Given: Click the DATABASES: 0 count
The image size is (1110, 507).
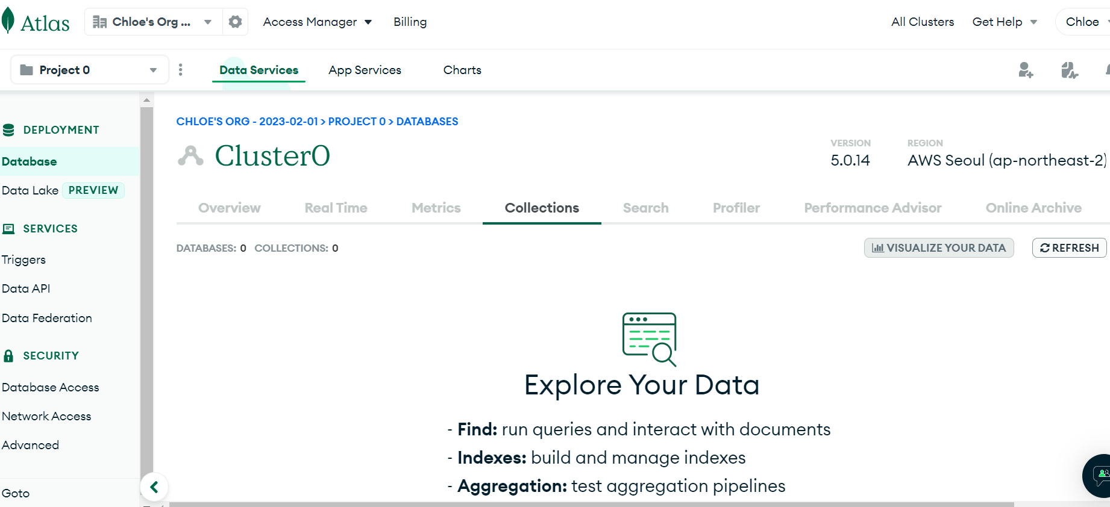Looking at the screenshot, I should [x=212, y=248].
